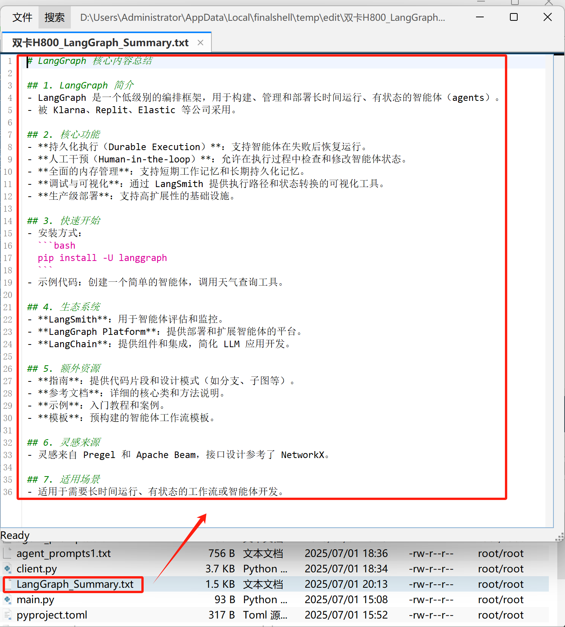The image size is (565, 627).
Task: Click the window resize grip in status bar
Action: click(x=560, y=537)
